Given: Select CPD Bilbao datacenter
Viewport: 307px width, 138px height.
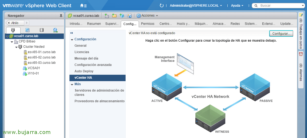Looking at the screenshot, I should tap(27, 41).
